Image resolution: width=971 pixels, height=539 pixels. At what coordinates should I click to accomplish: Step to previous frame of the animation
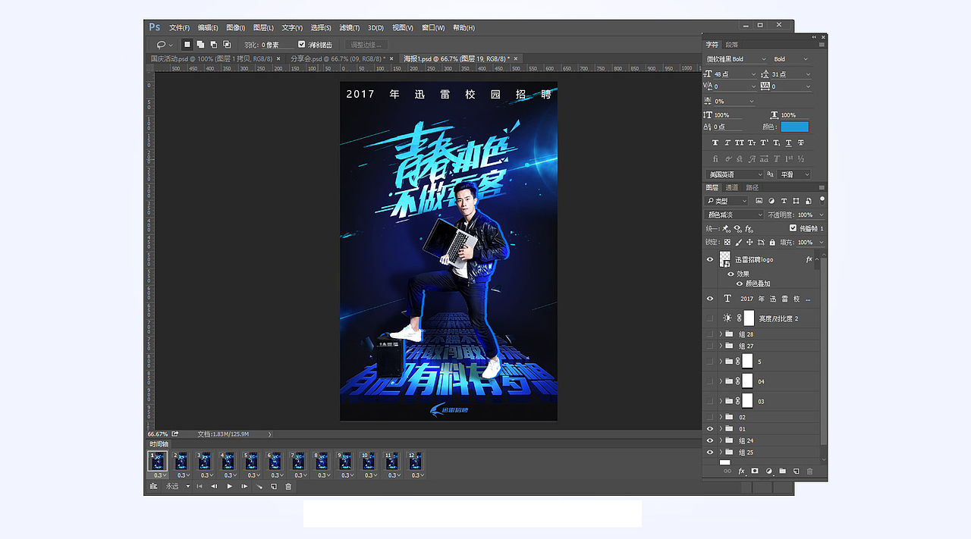(x=214, y=487)
